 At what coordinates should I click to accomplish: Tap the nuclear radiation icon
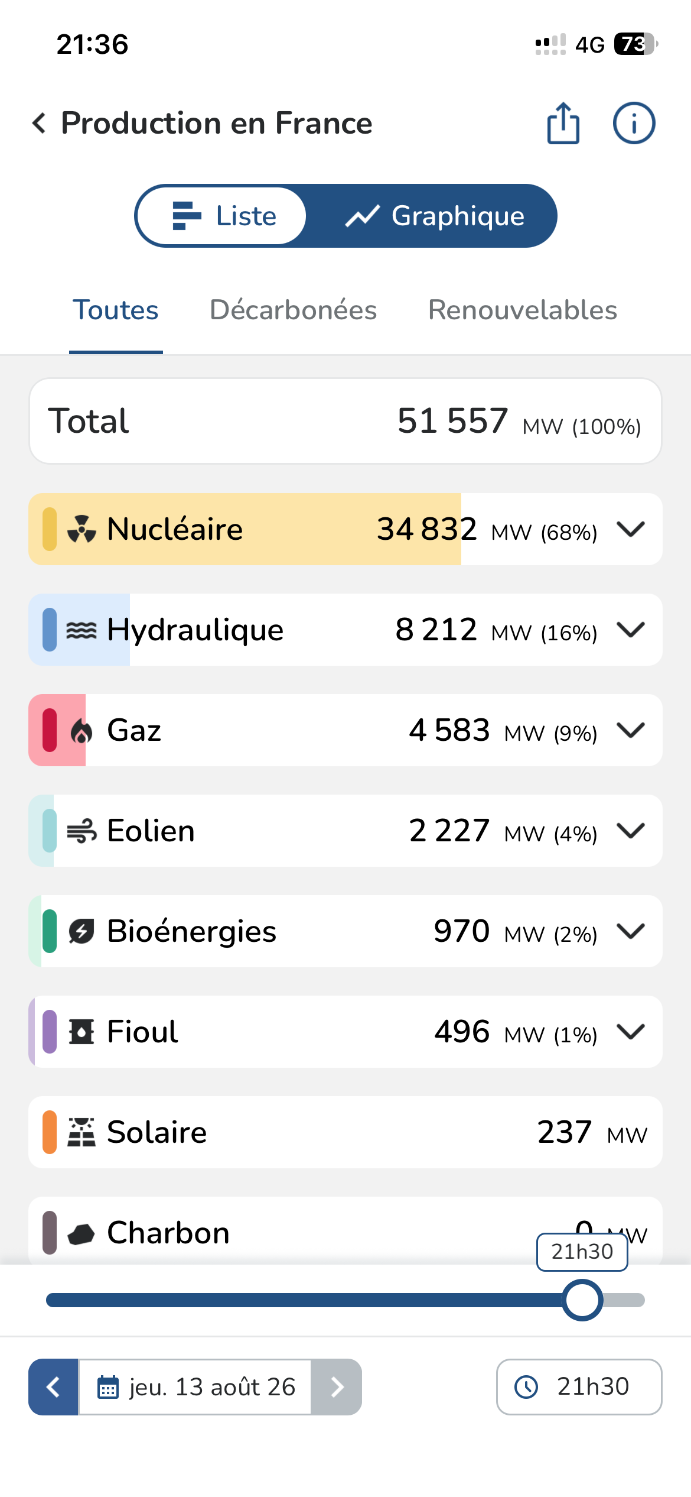click(82, 529)
